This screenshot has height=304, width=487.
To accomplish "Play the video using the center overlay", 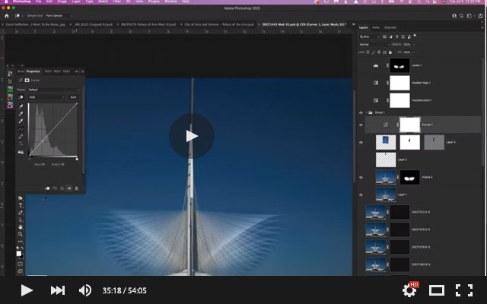I will point(192,136).
